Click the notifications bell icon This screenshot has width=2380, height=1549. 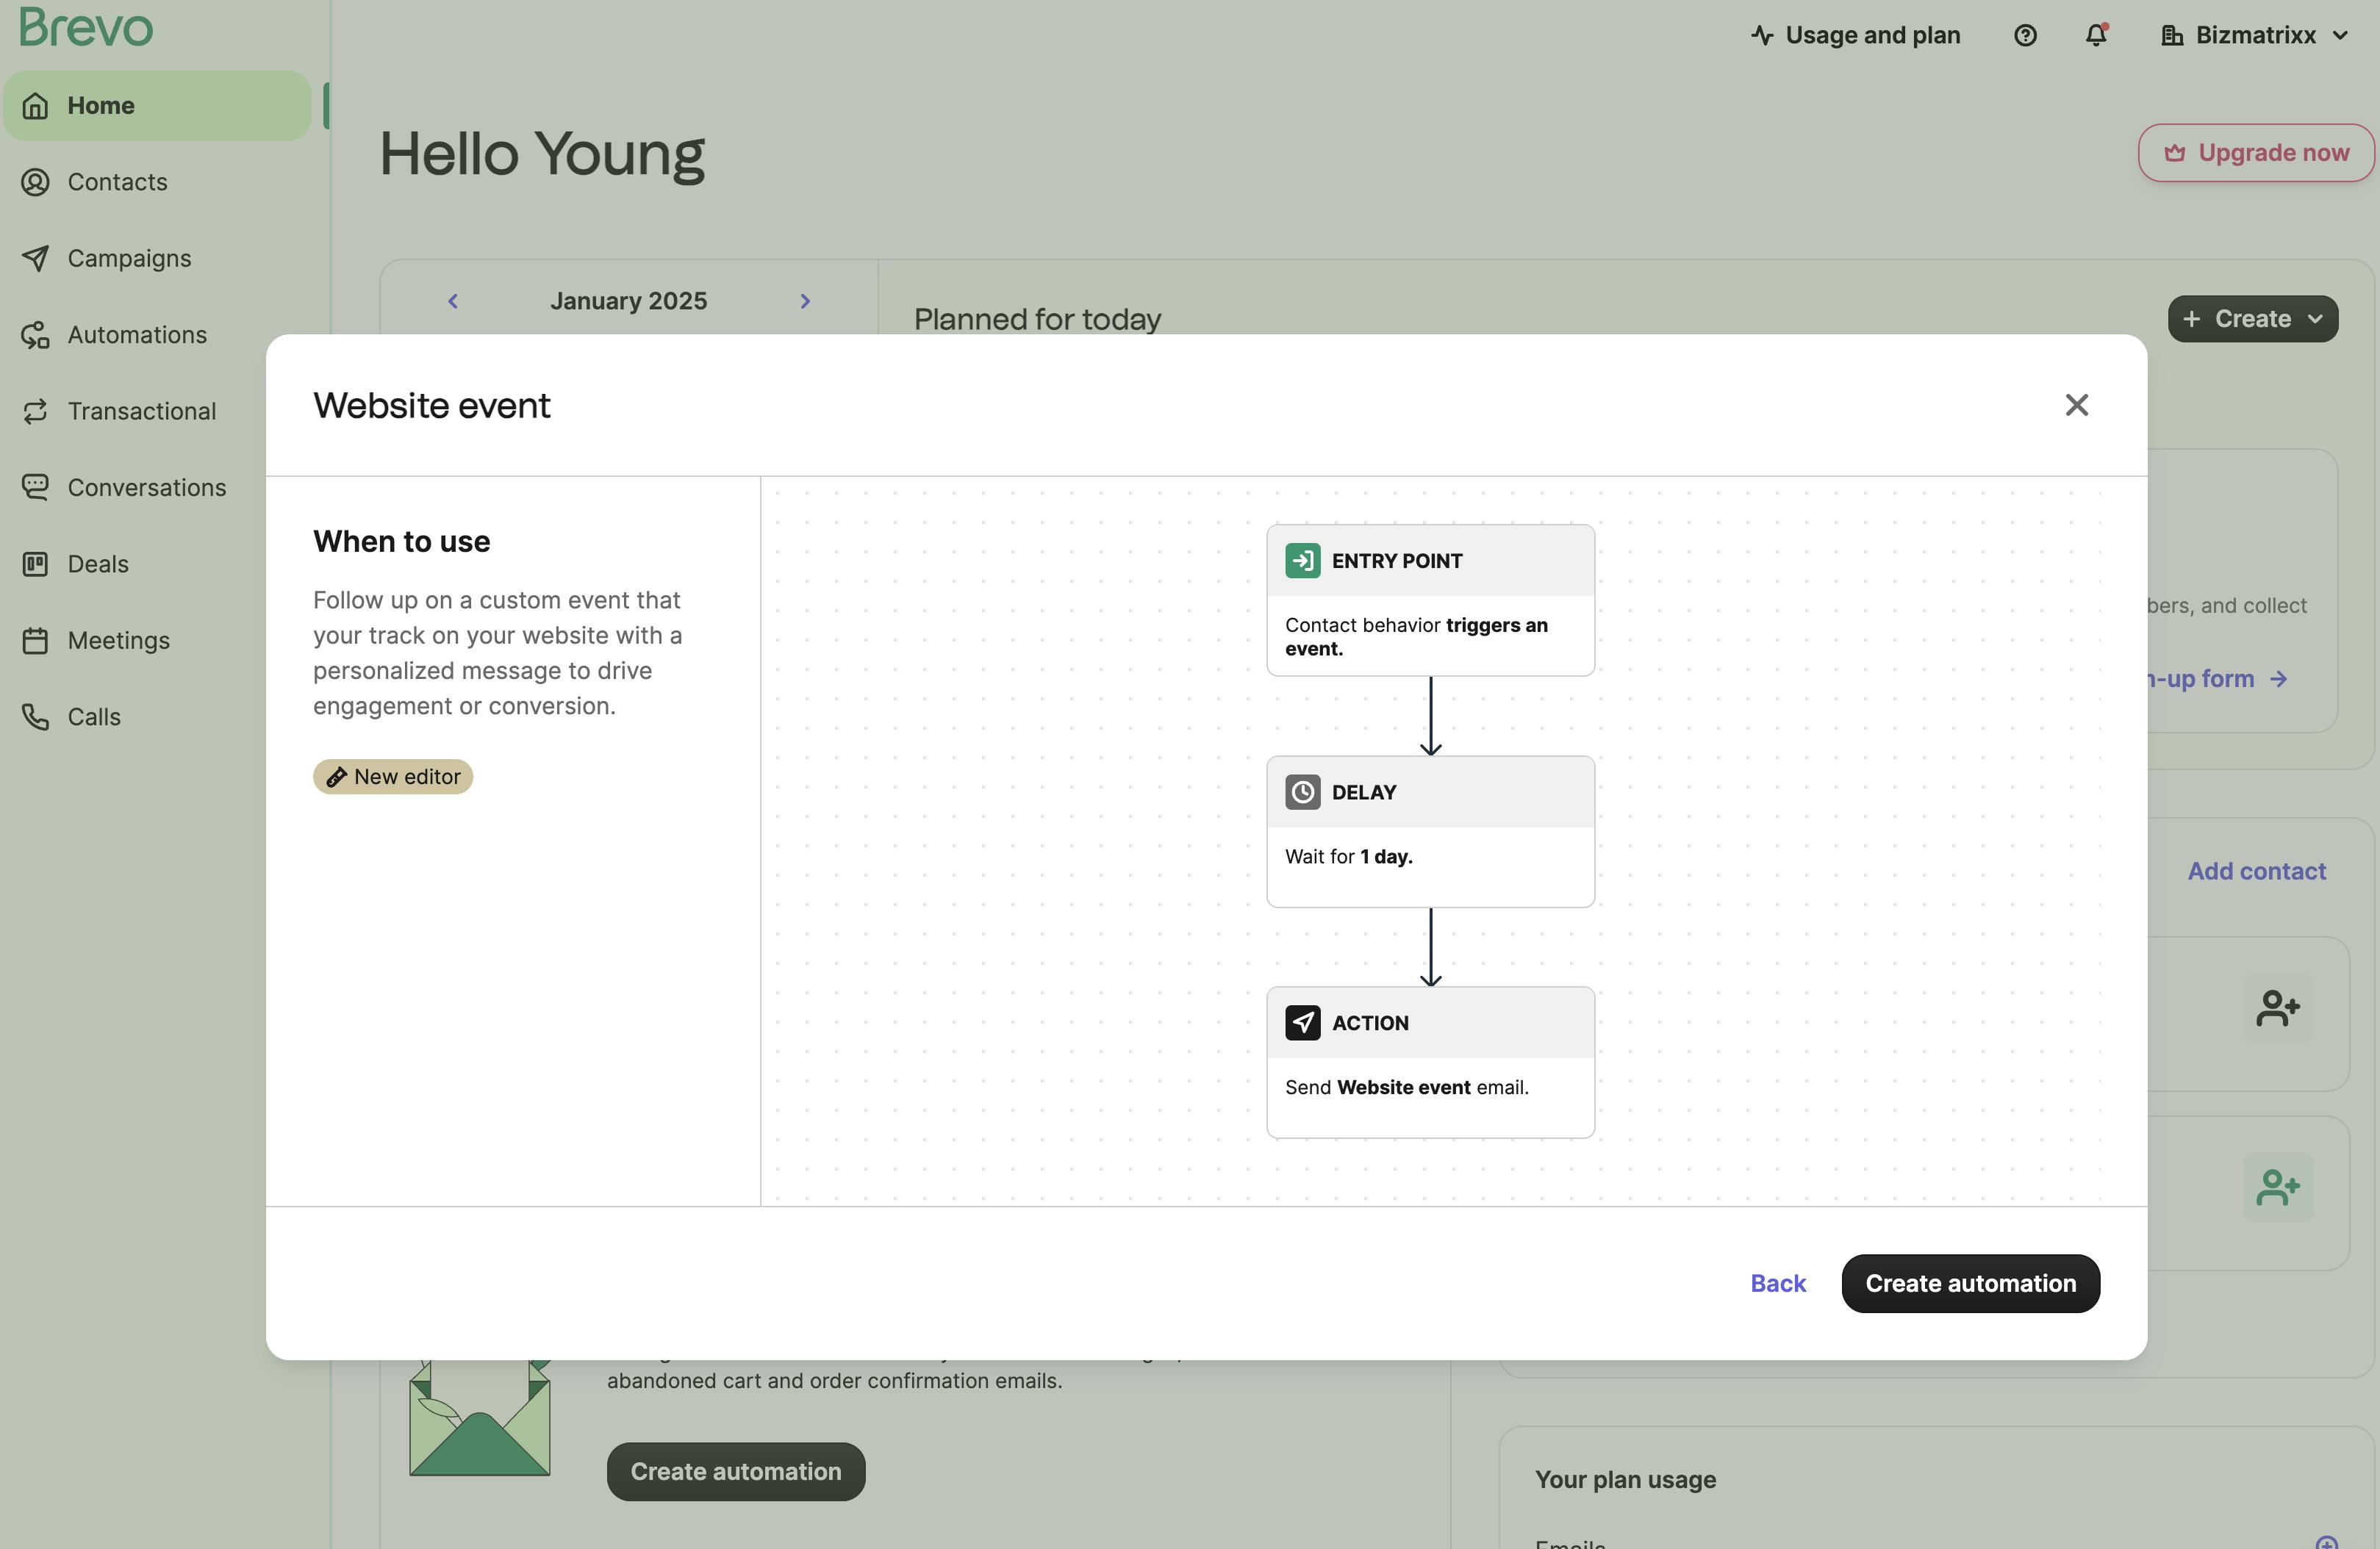point(2096,35)
